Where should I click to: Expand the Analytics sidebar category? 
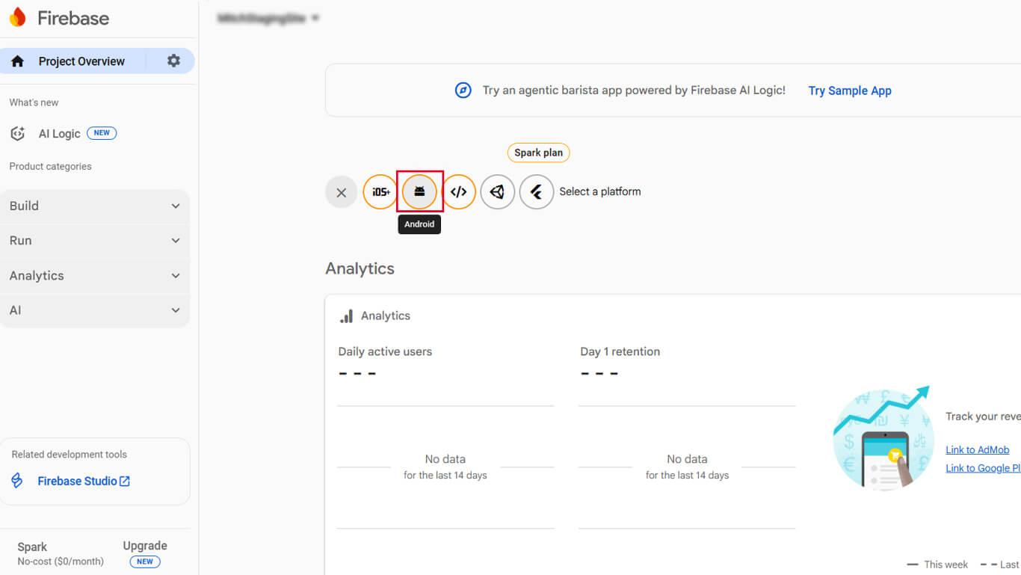click(x=94, y=276)
